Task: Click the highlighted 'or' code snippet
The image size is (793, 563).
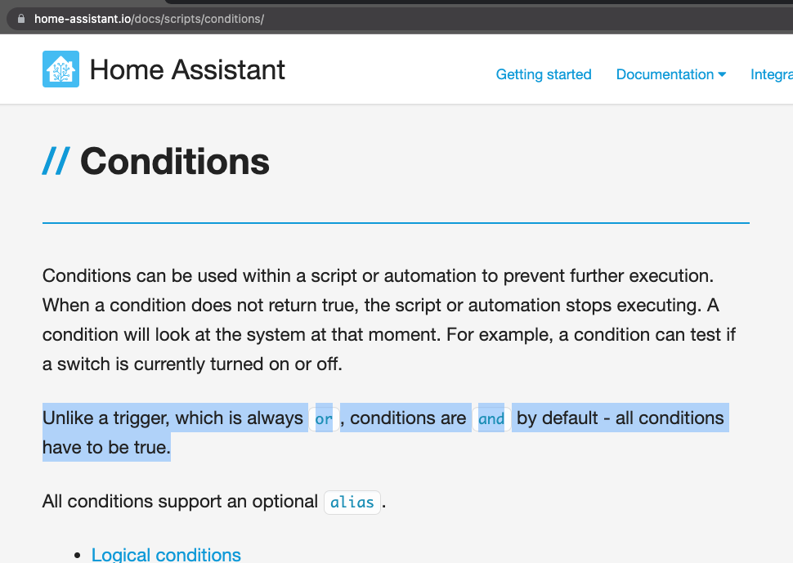Action: (323, 418)
